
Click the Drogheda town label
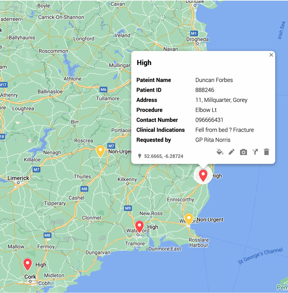coord(198,39)
